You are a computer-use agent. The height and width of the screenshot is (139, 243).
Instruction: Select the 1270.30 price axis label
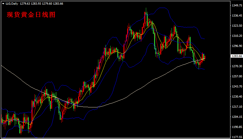coord(237,66)
